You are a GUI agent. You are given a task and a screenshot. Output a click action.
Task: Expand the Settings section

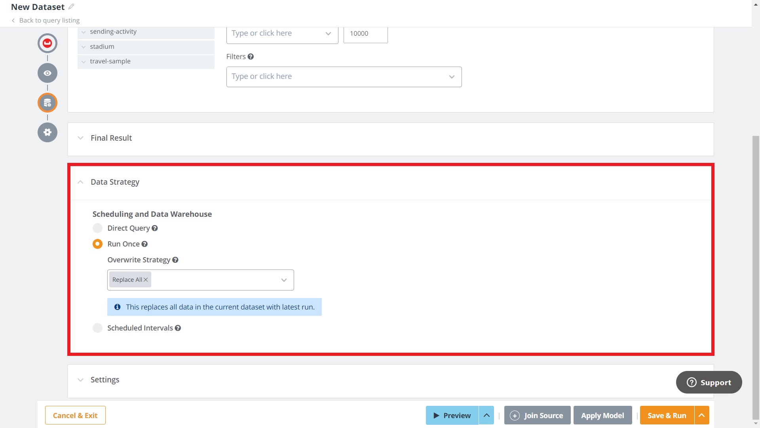(x=80, y=380)
